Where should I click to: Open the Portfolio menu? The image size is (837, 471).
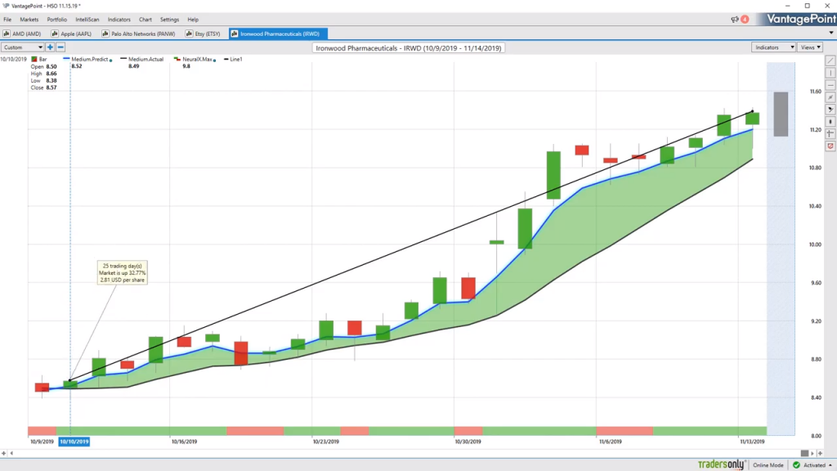(x=56, y=20)
